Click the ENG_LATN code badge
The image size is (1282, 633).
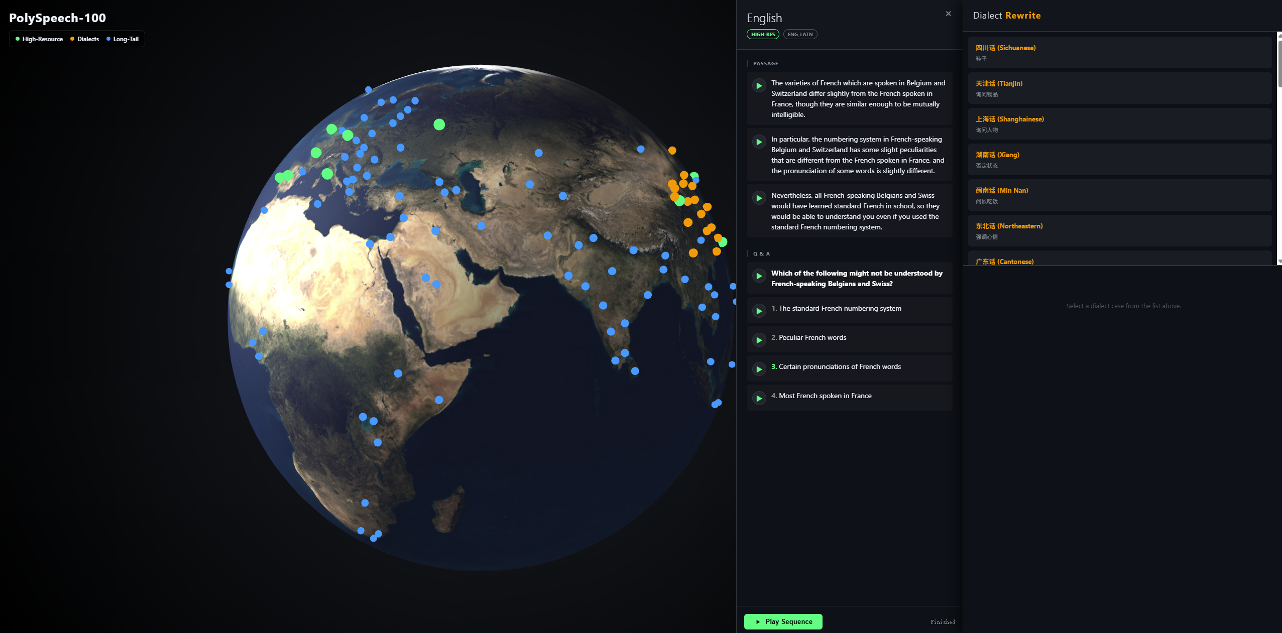(800, 34)
